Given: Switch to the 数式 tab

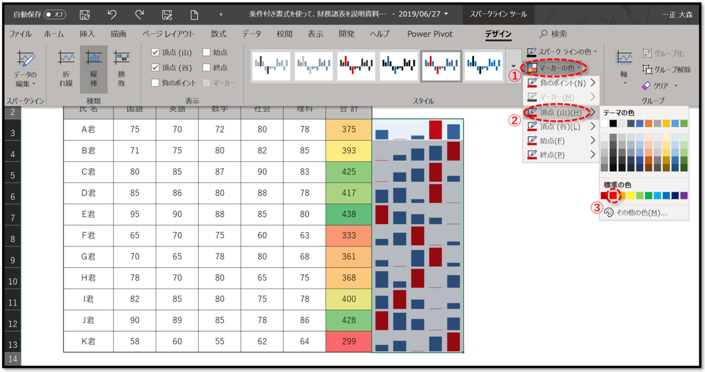Looking at the screenshot, I should point(219,34).
